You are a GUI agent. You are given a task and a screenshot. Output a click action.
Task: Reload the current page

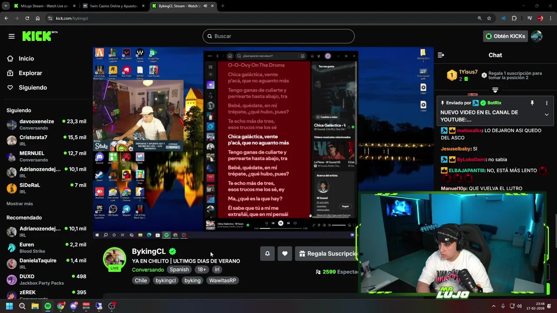[27, 18]
